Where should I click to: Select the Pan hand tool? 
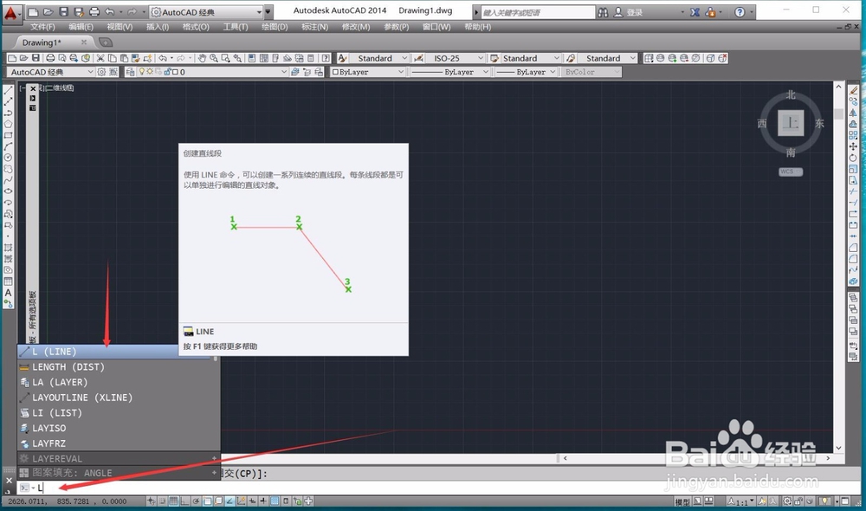[202, 58]
